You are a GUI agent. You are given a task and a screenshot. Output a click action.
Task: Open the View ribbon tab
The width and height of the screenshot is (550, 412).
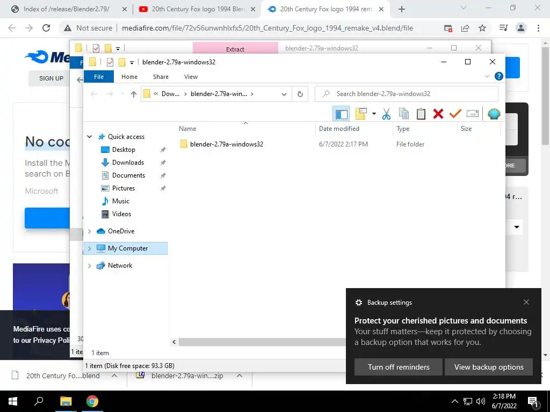(x=191, y=77)
